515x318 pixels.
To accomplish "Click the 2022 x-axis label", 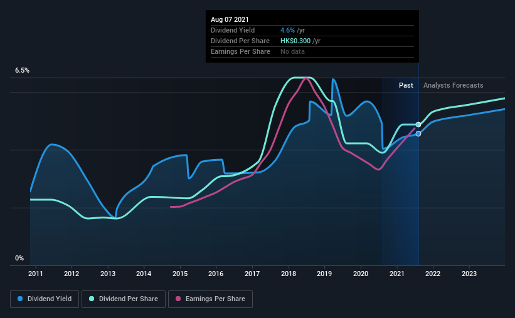I will tap(433, 274).
